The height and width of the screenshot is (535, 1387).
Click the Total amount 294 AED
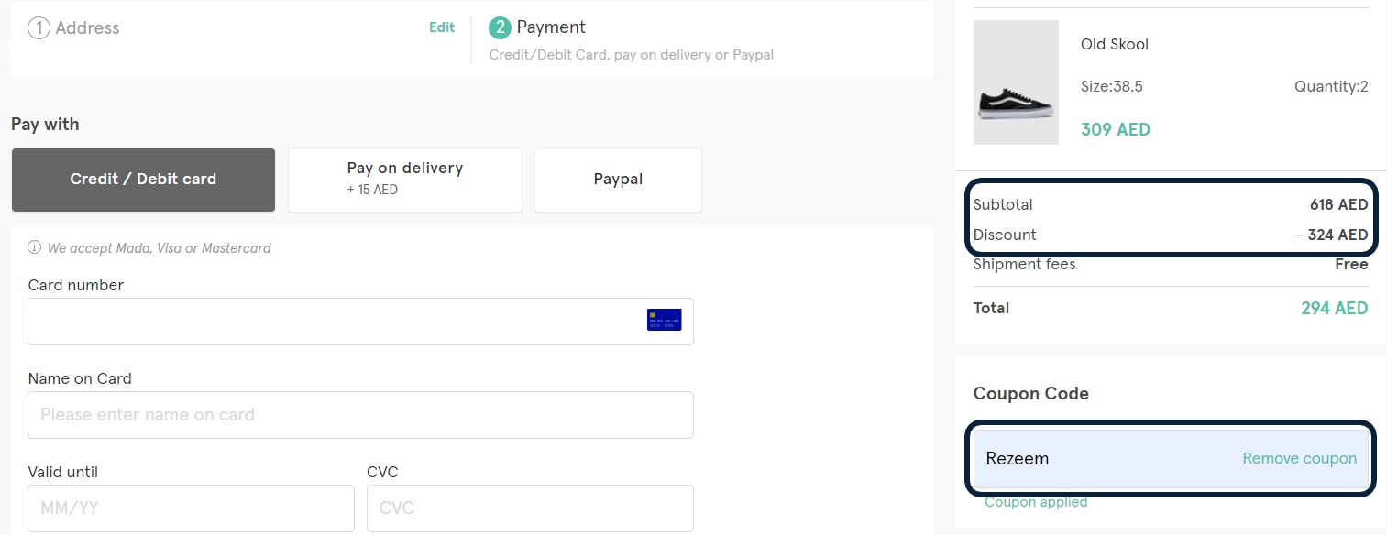point(1334,308)
